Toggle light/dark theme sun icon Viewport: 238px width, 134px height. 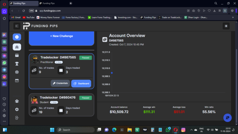tap(226, 26)
